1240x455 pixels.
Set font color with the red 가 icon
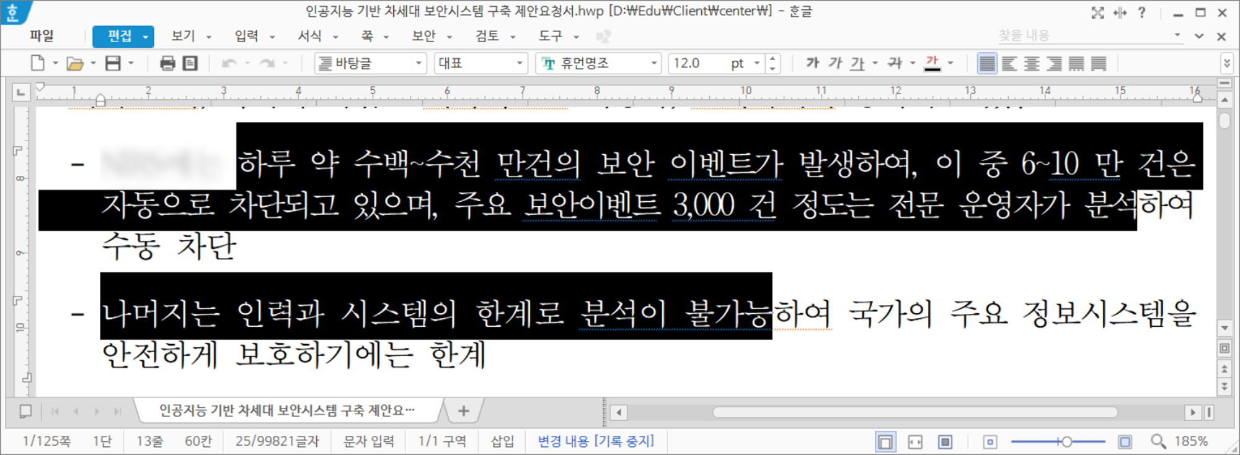932,63
